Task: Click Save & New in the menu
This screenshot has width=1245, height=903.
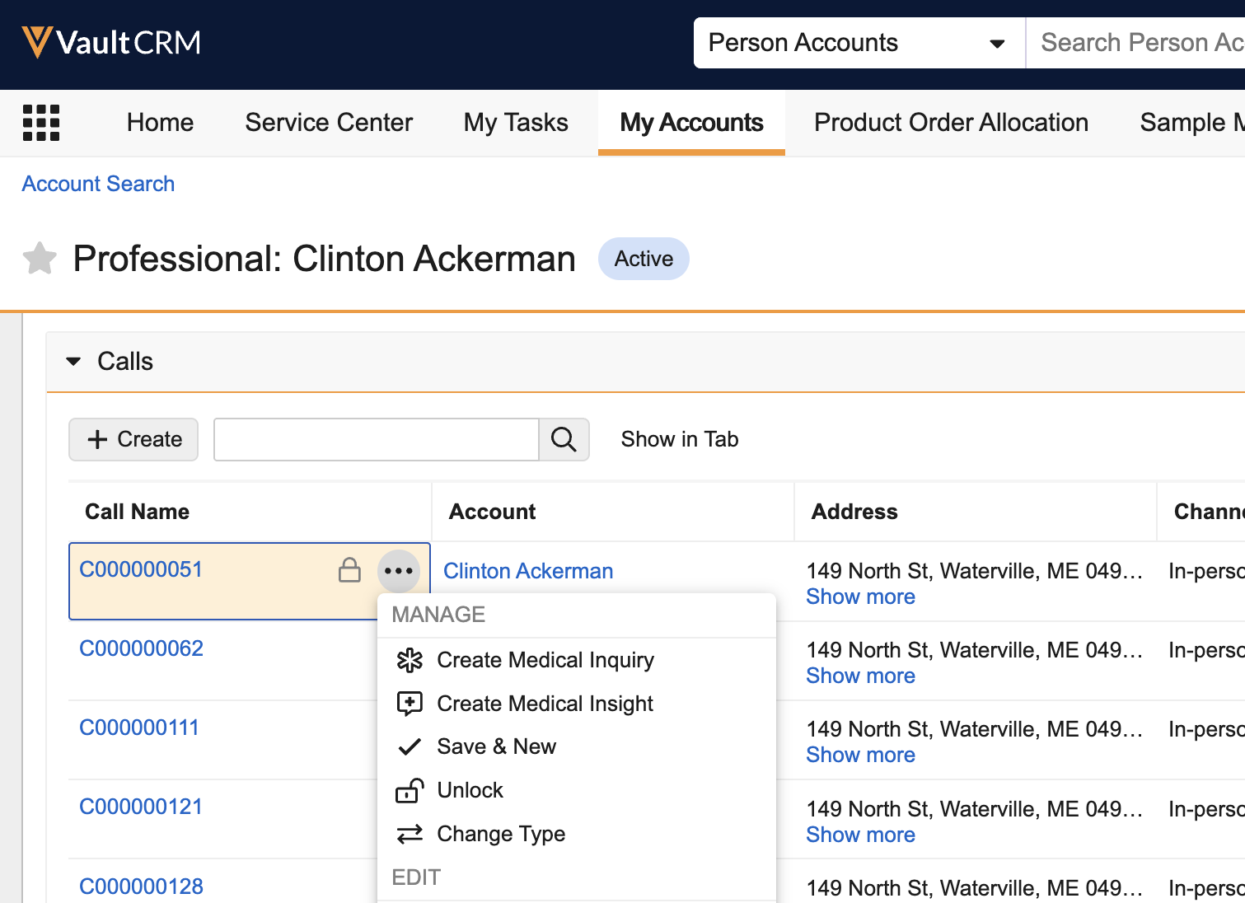Action: [496, 746]
